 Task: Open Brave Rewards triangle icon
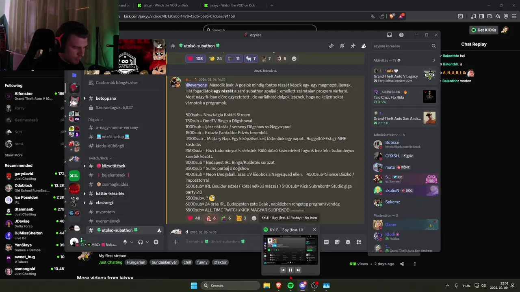(401, 16)
